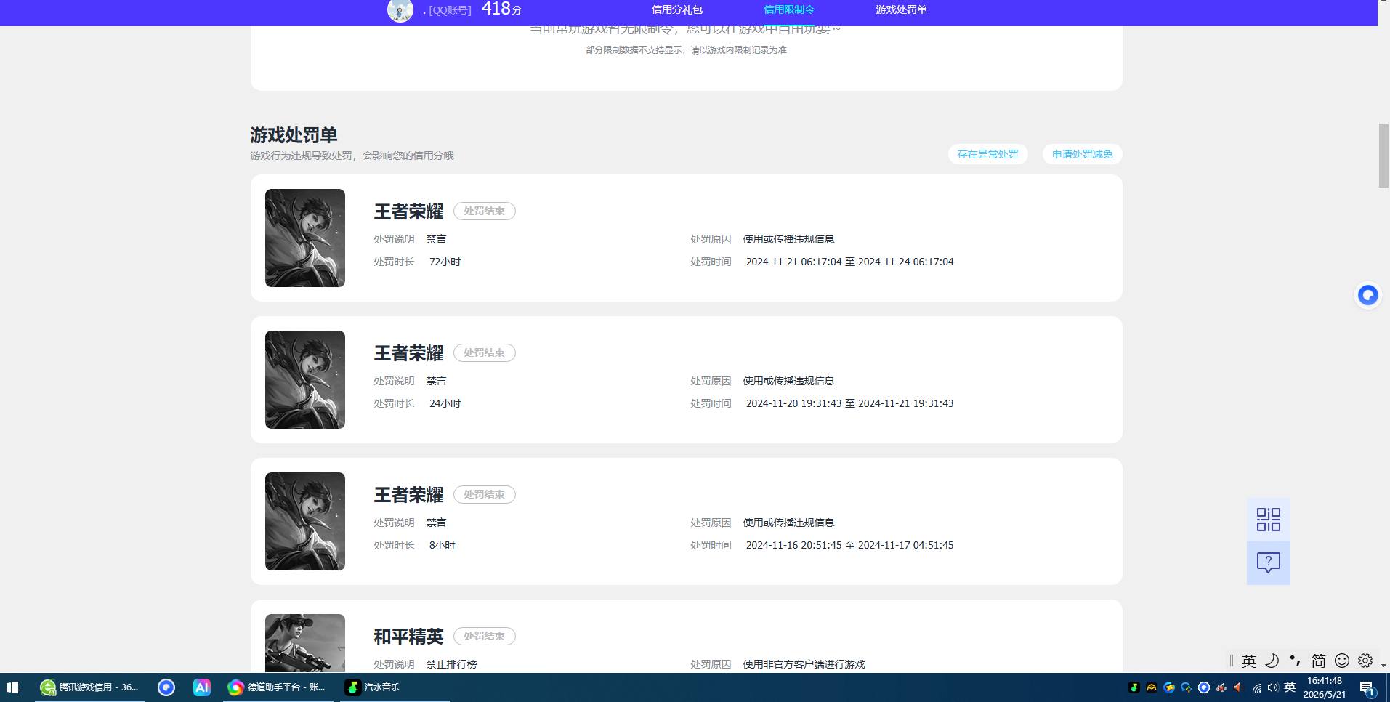Viewport: 1390px width, 702px height.
Task: Click the 24小时 duration value
Action: [x=445, y=403]
